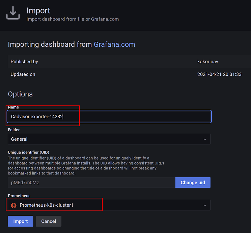Click the Import download icon in header

[13, 13]
